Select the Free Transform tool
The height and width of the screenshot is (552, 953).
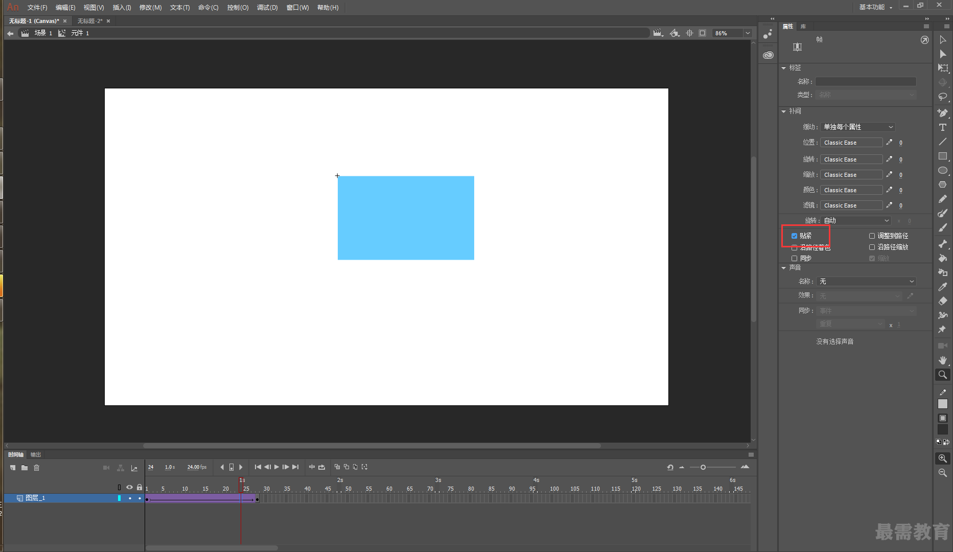coord(943,68)
